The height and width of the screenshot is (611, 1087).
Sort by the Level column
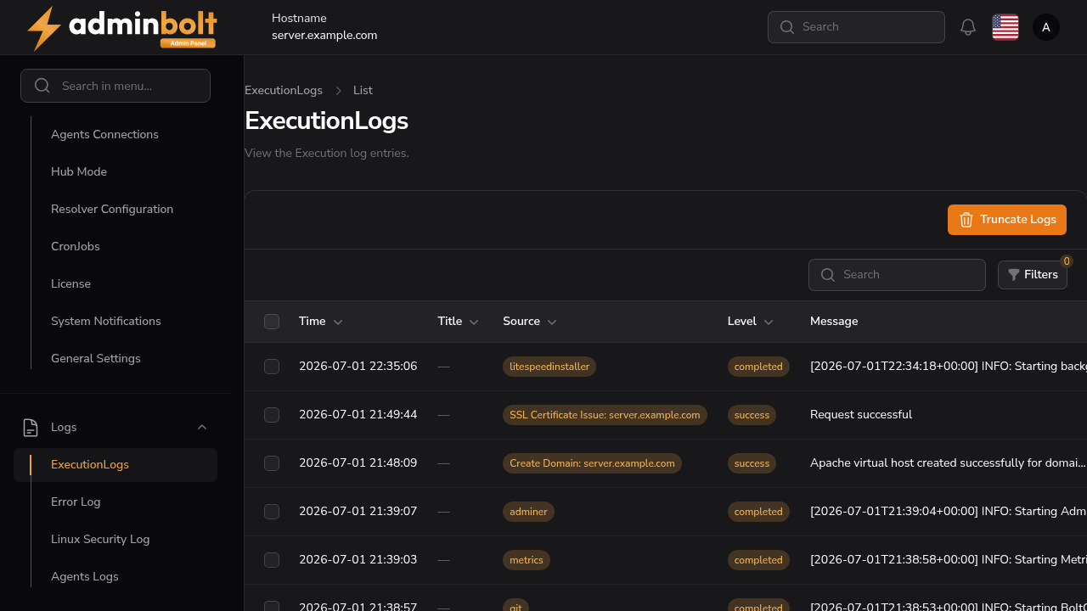(750, 322)
